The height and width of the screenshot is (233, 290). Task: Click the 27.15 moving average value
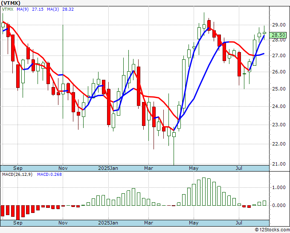38,9
